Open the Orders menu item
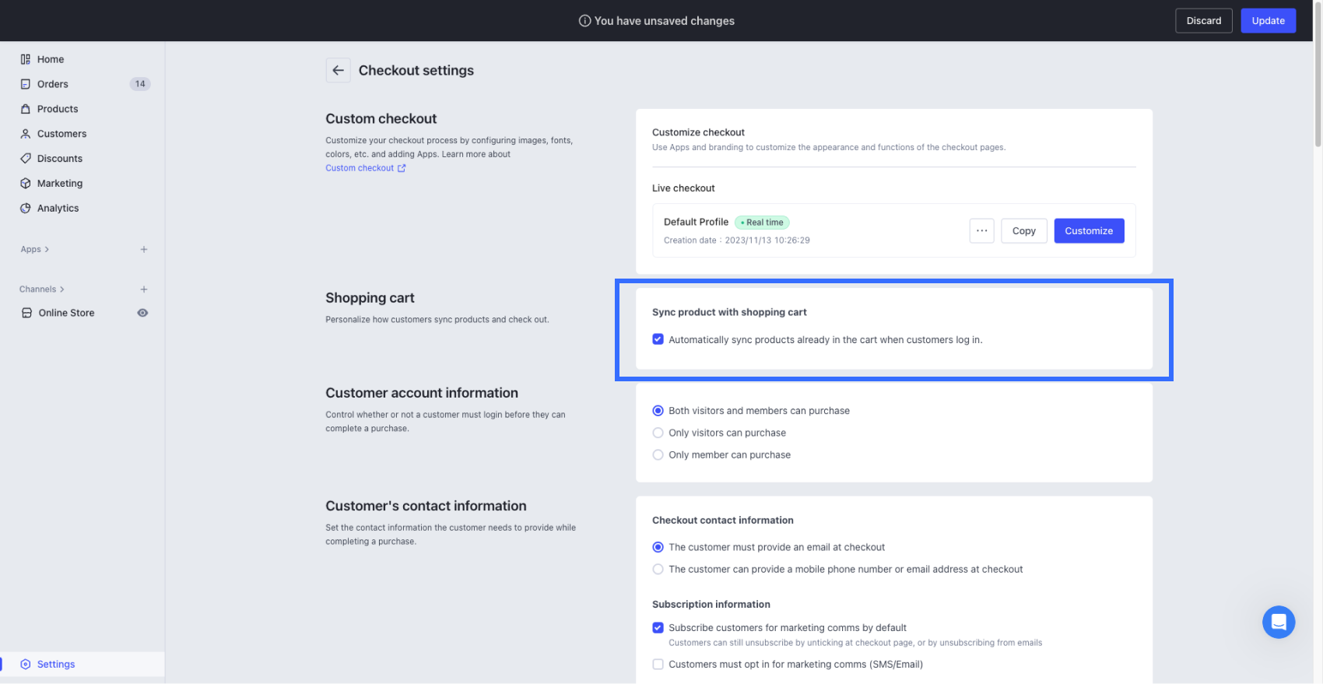Screen dimensions: 1323x684 (x=53, y=84)
